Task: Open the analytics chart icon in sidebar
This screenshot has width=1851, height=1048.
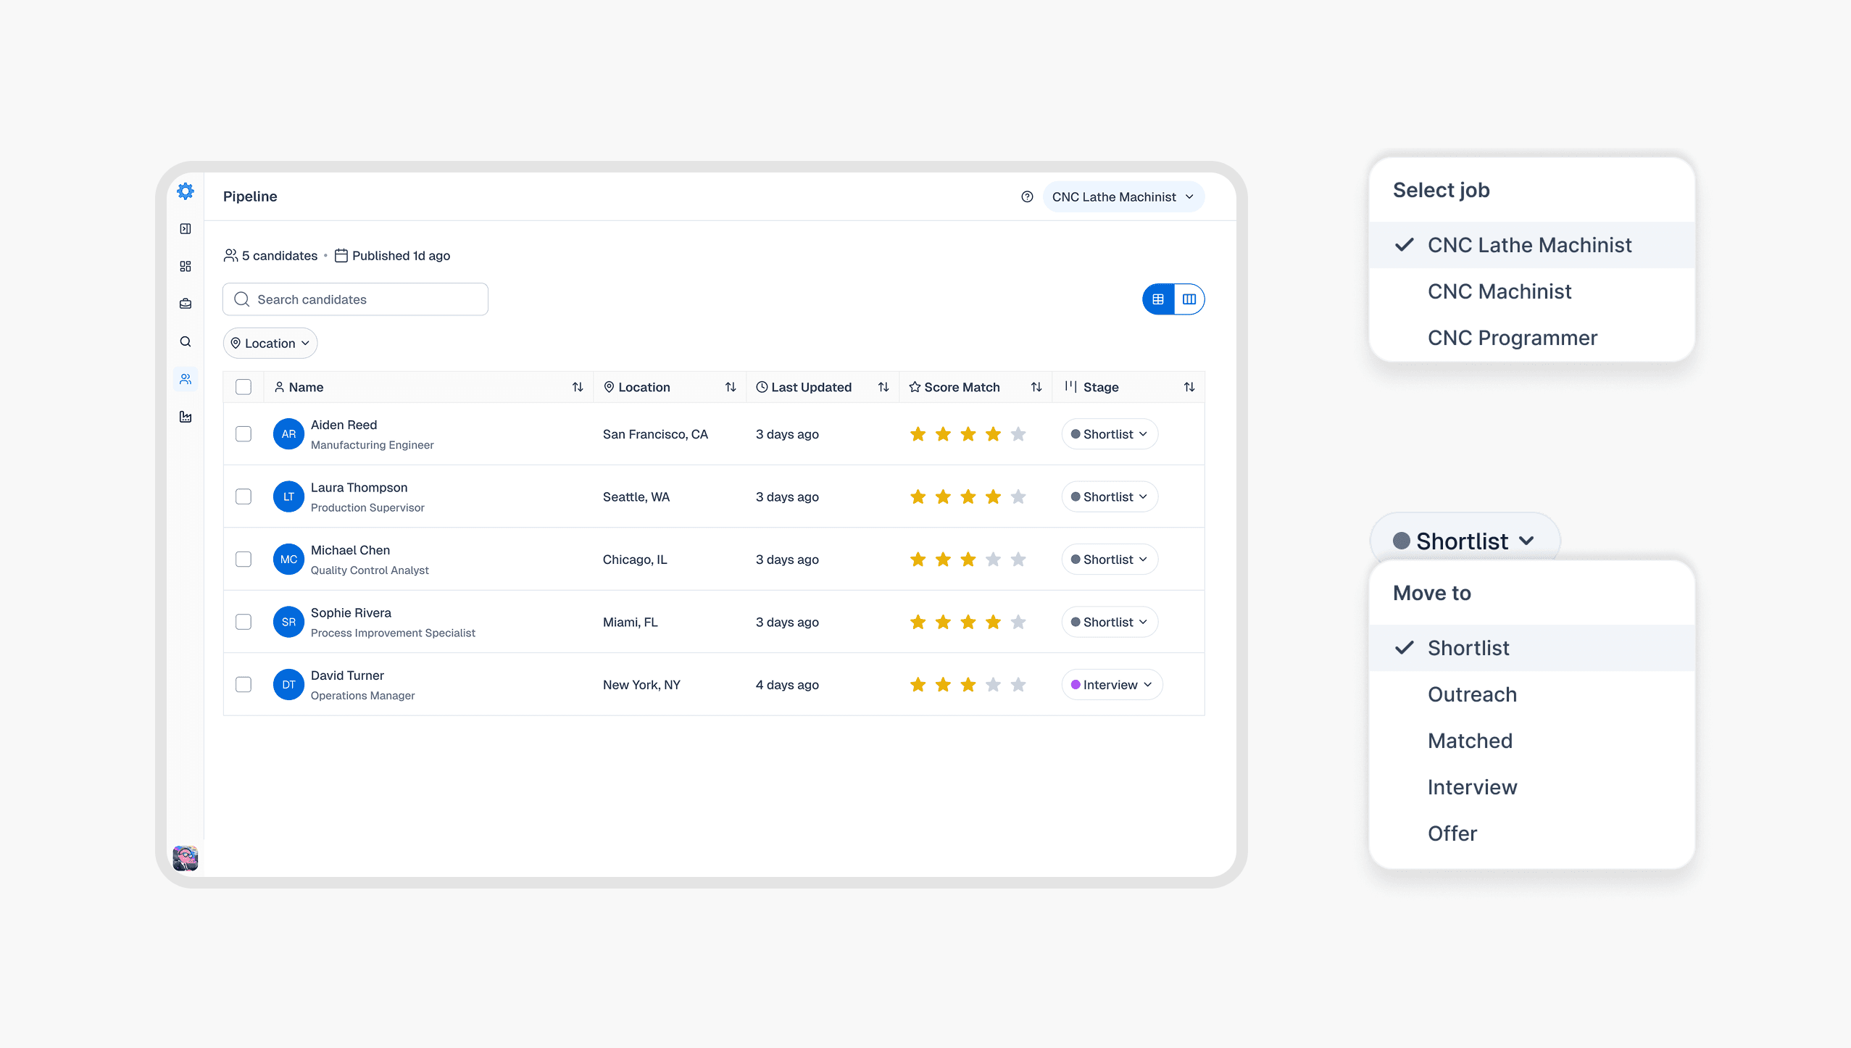Action: coord(186,417)
